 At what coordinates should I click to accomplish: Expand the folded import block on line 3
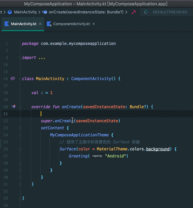(20, 58)
